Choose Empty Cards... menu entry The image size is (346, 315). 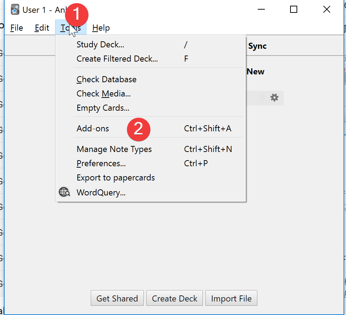point(151,108)
